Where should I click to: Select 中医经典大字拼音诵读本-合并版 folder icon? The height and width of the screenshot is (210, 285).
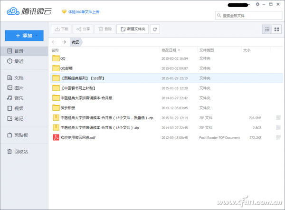click(56, 98)
